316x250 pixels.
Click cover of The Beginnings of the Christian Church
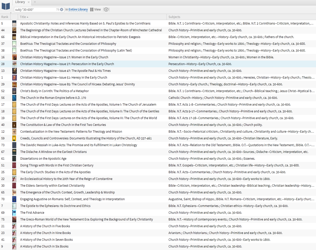14,30
